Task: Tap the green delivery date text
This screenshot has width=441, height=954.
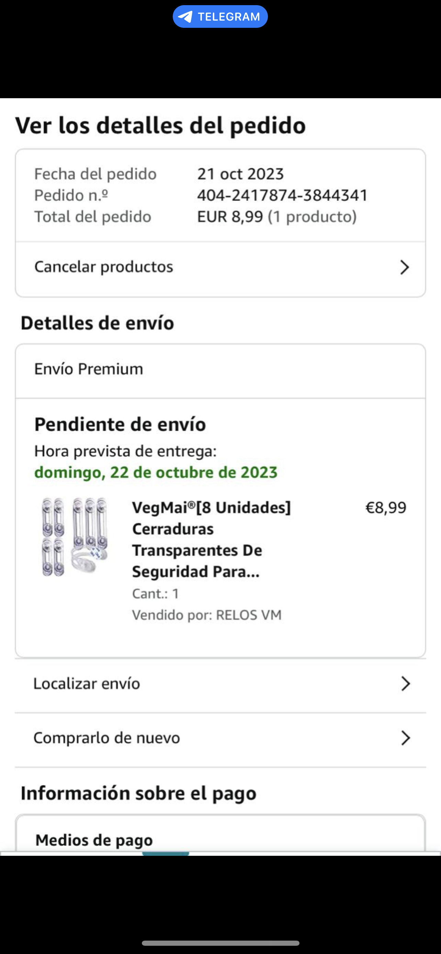Action: 156,473
